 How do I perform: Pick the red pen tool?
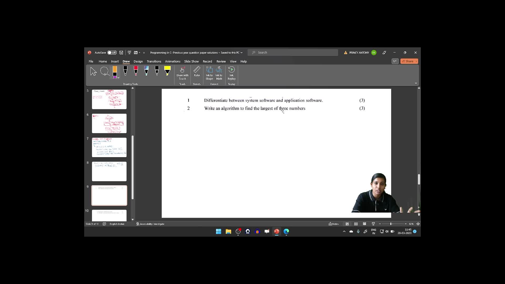pyautogui.click(x=136, y=71)
